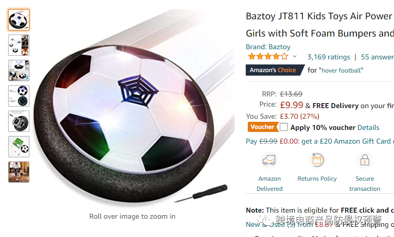Tick the Apply 10% voucher checkbox
394x237 pixels.
tap(284, 127)
